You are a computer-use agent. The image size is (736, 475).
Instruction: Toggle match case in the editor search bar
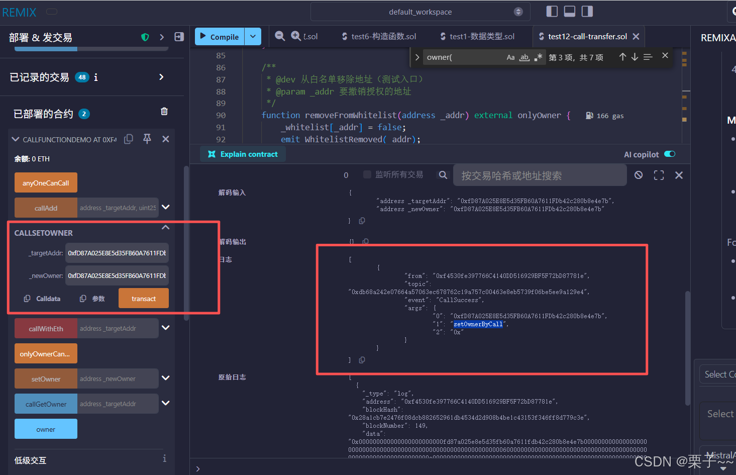(510, 57)
